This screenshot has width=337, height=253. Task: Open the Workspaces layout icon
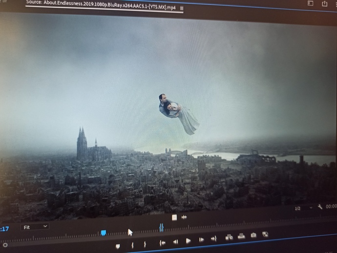pos(310,3)
